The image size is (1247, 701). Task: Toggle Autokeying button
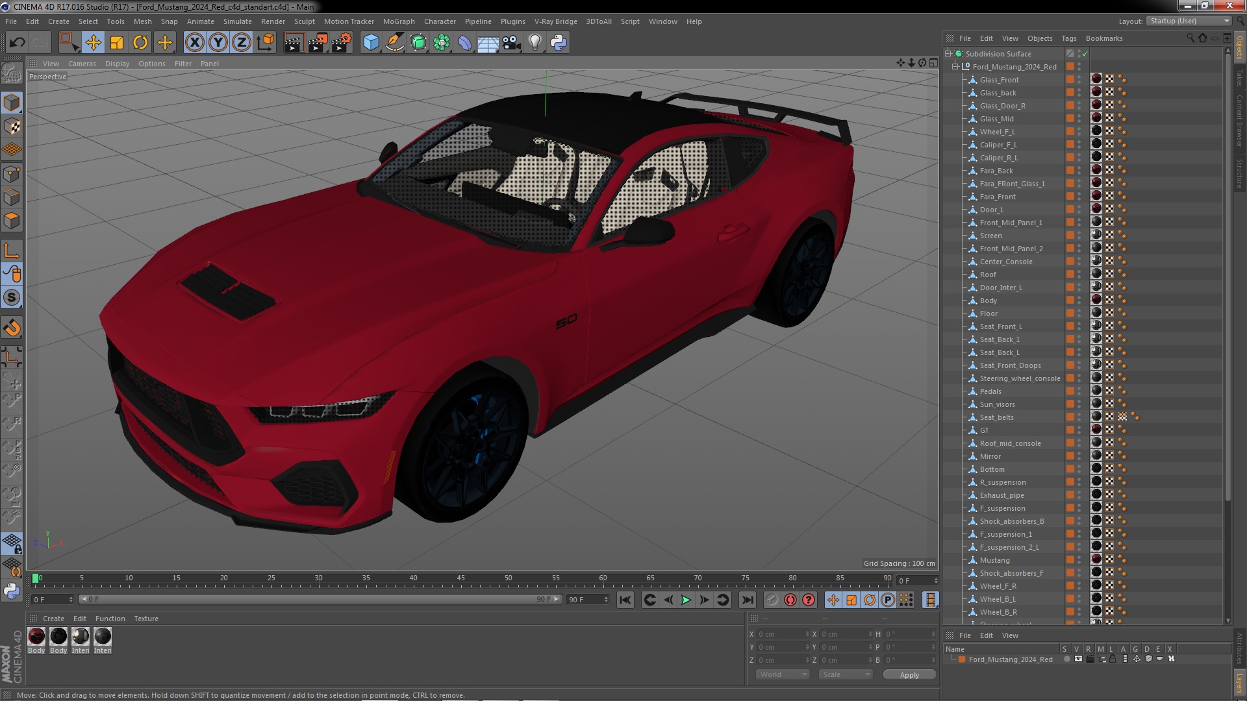[790, 600]
